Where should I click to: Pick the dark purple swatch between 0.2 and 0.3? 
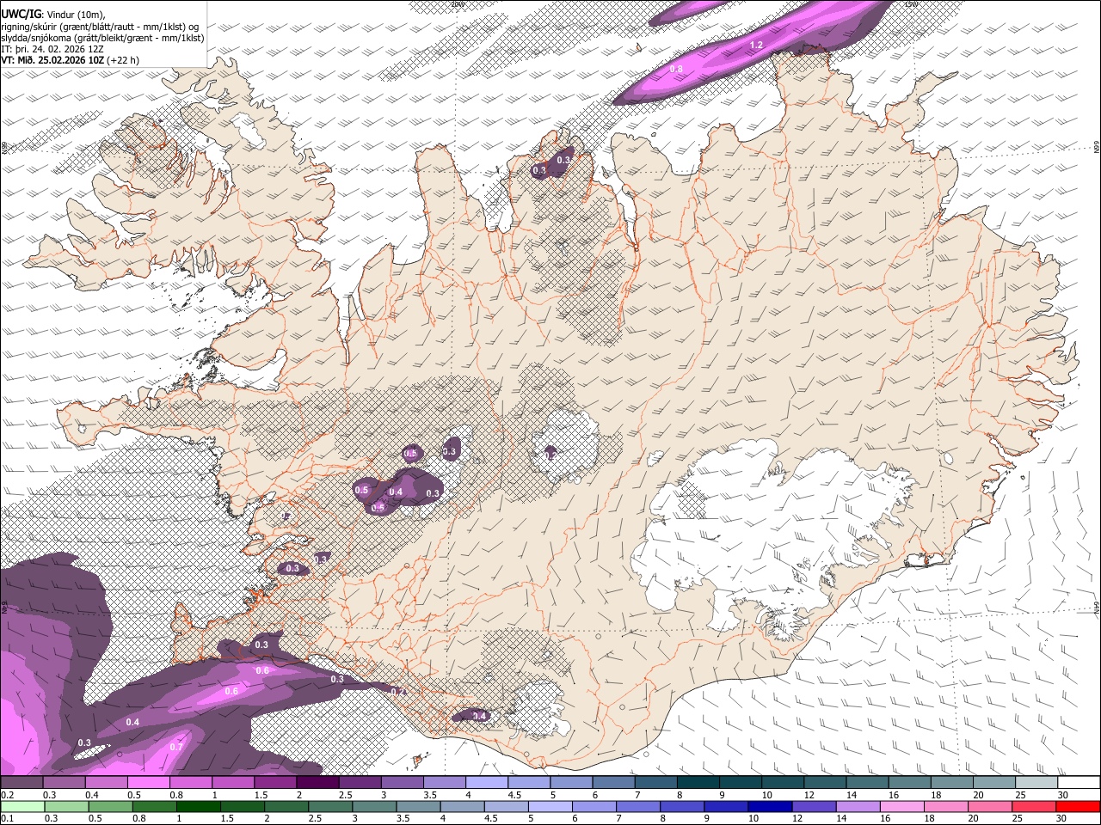(22, 783)
